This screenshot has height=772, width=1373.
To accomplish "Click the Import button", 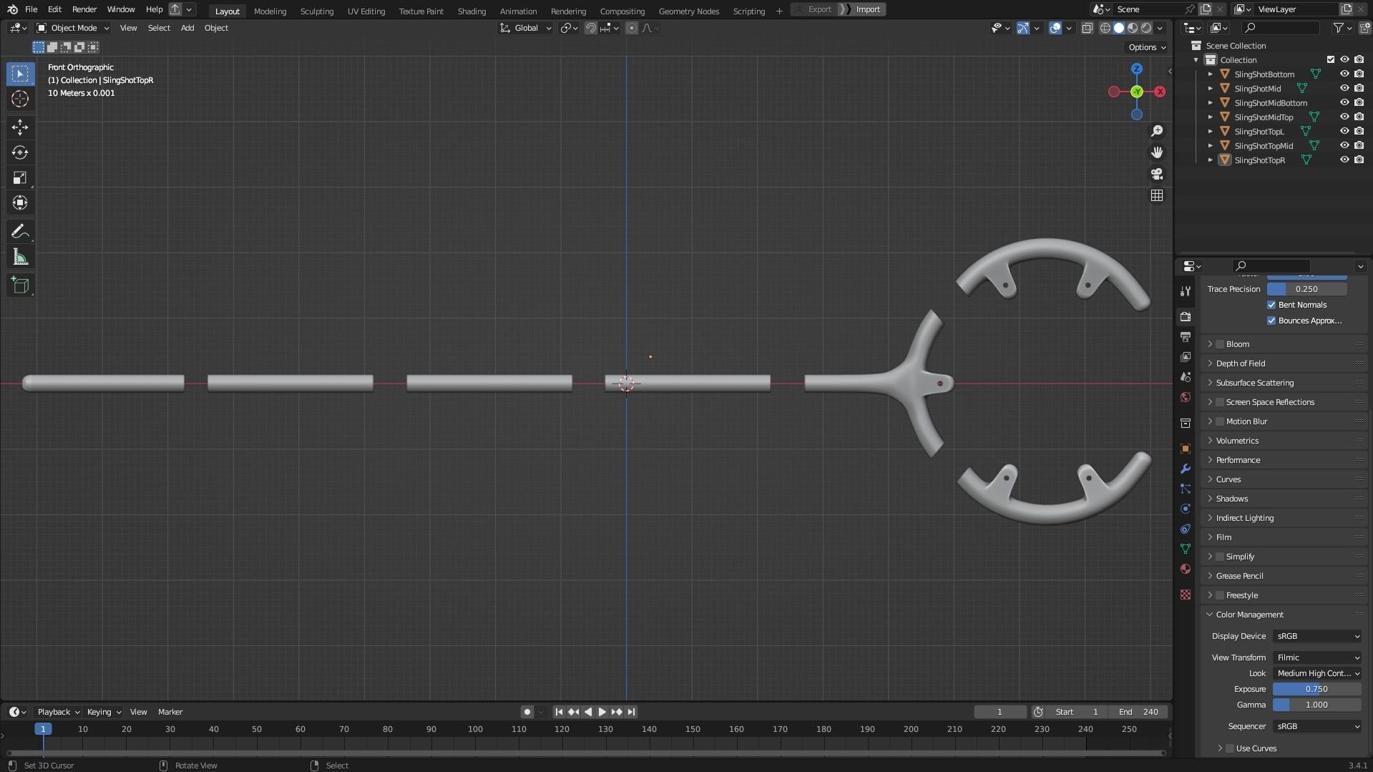I will 862,9.
